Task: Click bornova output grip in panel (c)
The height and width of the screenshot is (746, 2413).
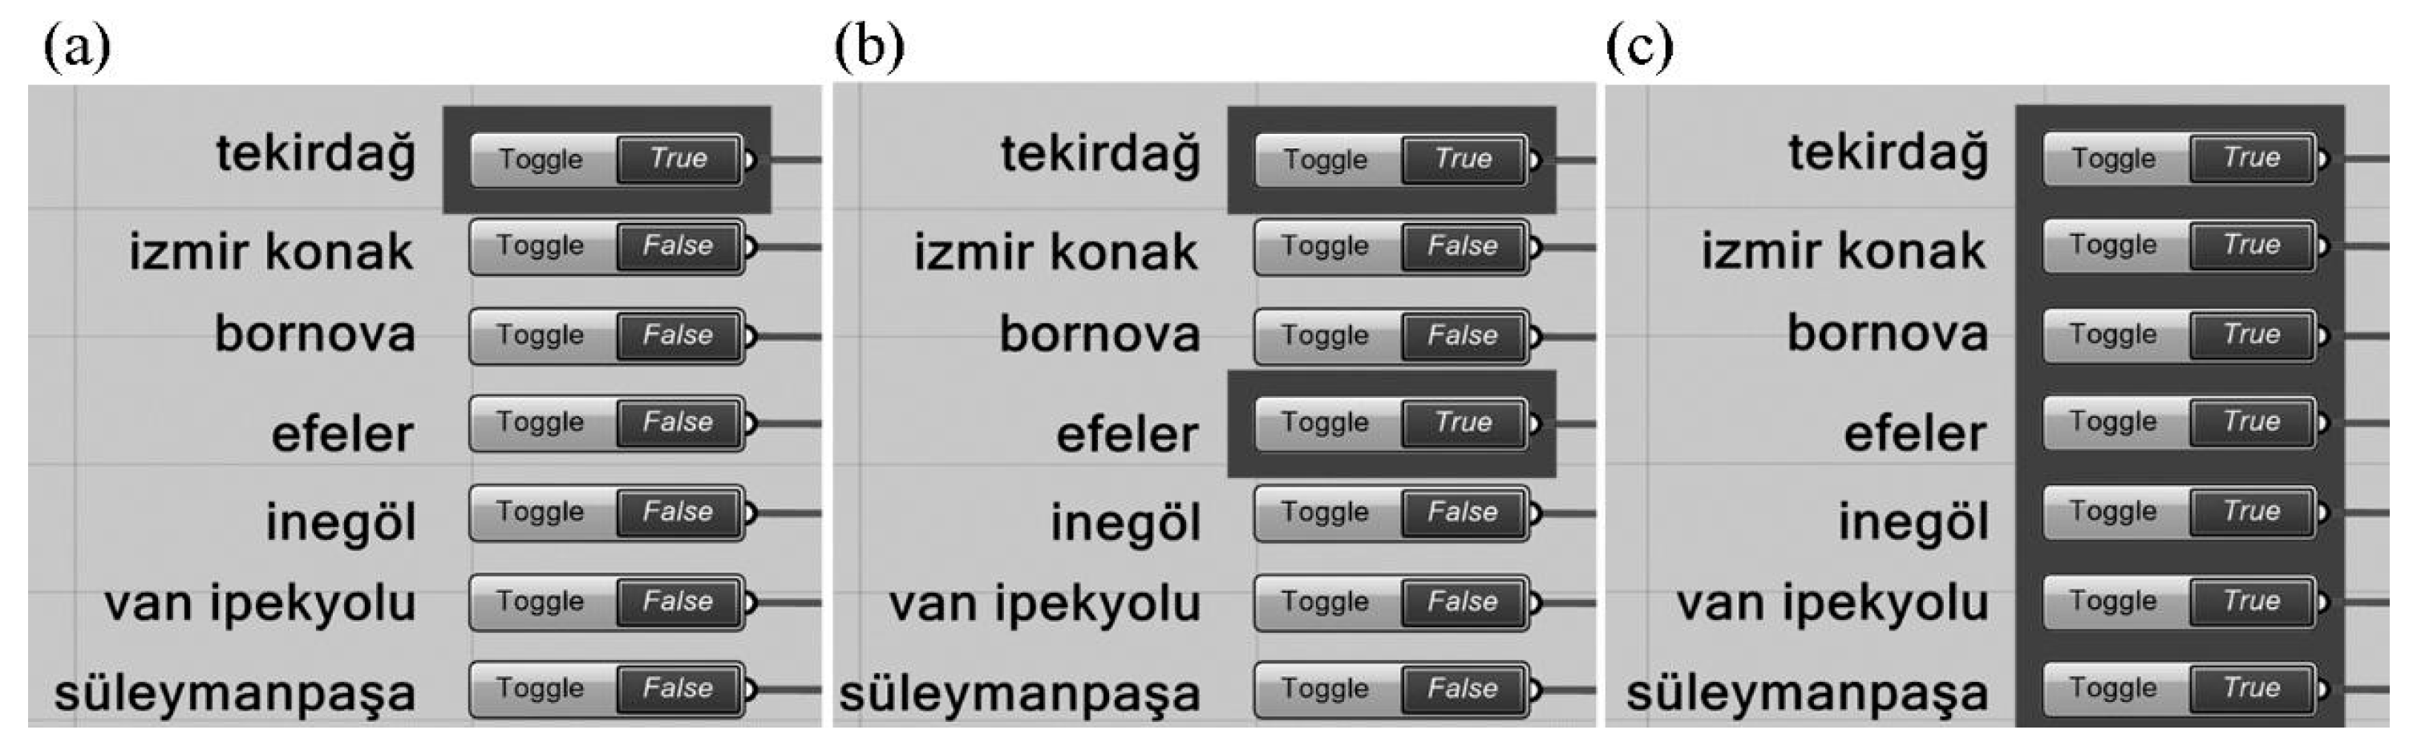Action: click(2322, 335)
